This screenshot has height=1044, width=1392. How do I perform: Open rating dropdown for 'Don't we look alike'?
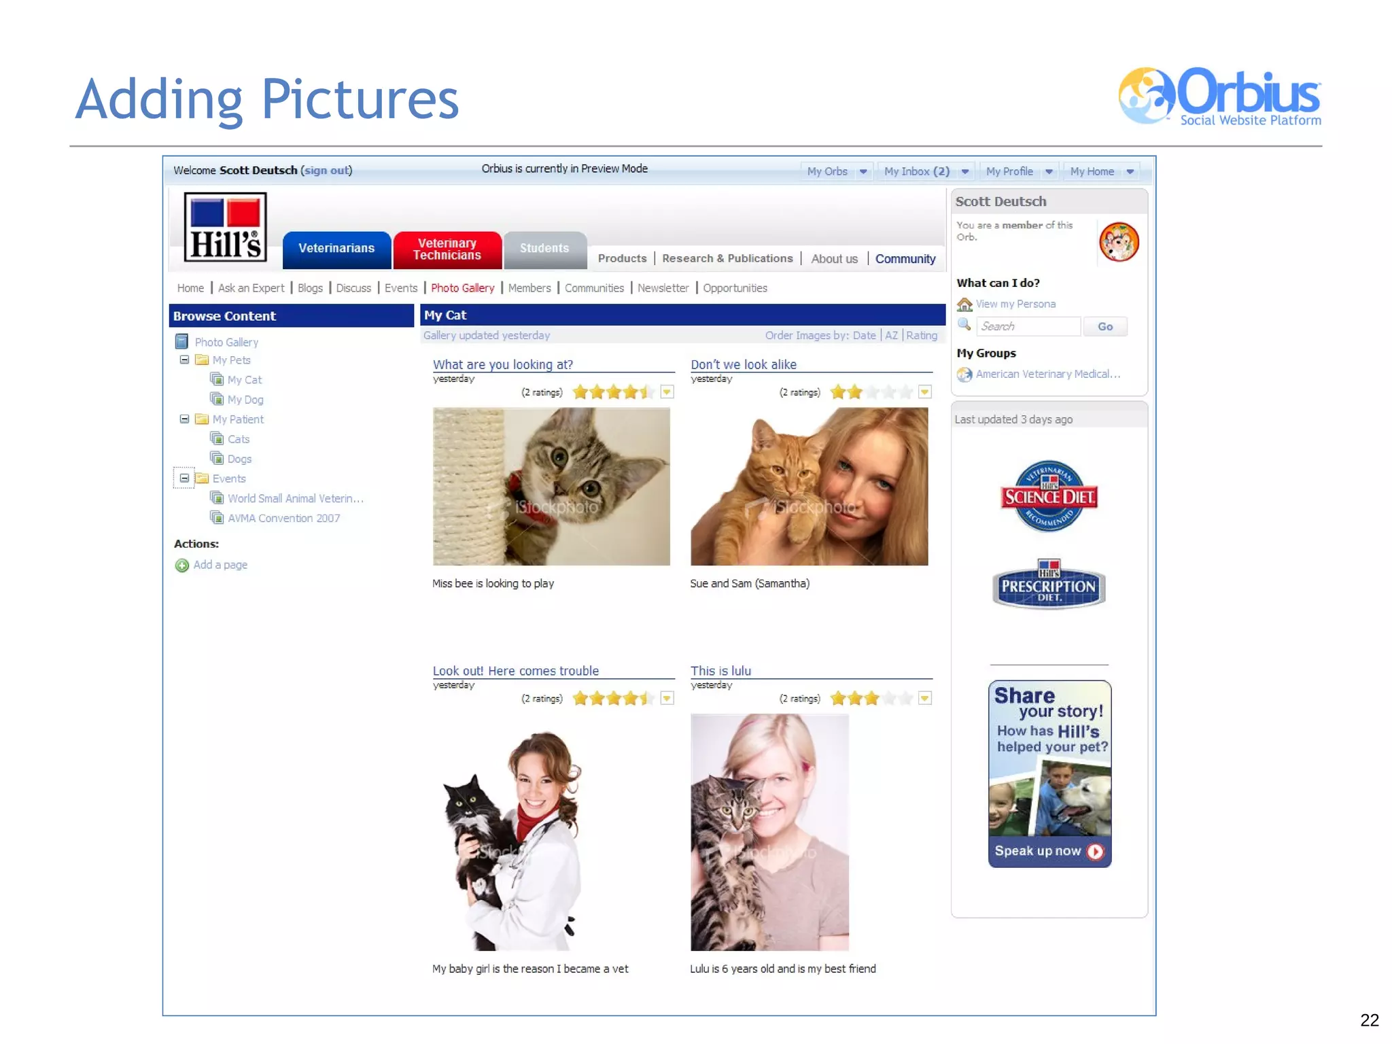pos(924,391)
